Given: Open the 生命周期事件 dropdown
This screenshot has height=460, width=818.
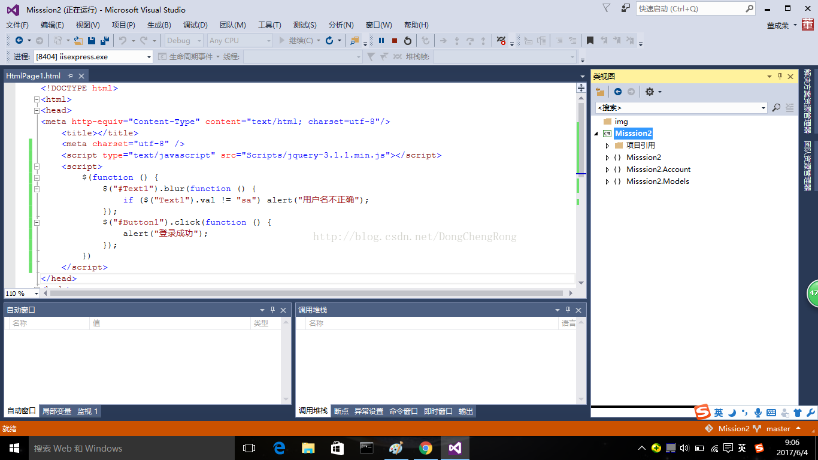Looking at the screenshot, I should [x=217, y=57].
